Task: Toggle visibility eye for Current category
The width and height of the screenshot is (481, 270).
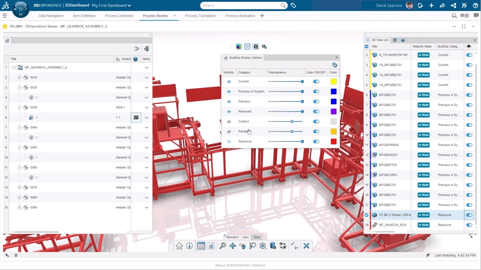Action: [229, 81]
